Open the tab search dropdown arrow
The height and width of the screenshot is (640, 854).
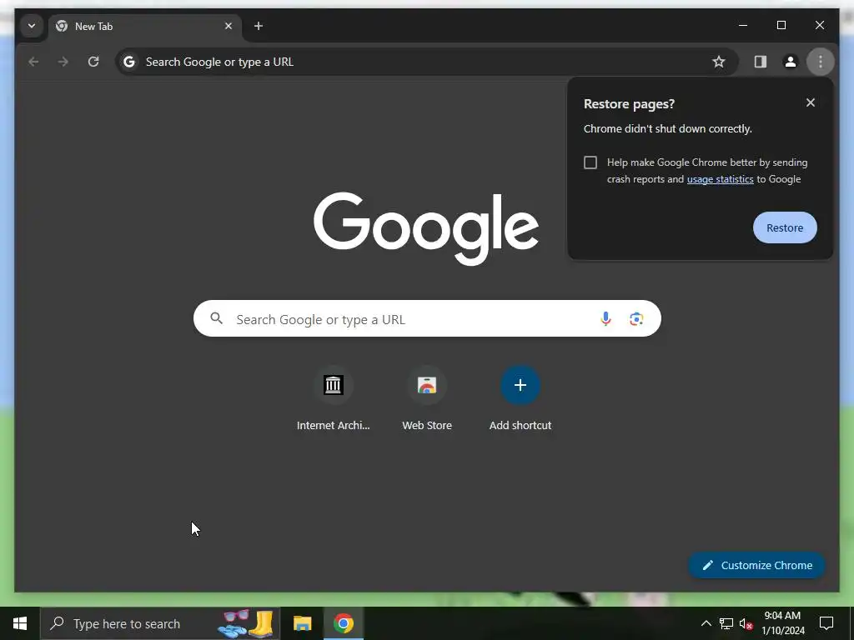coord(32,26)
